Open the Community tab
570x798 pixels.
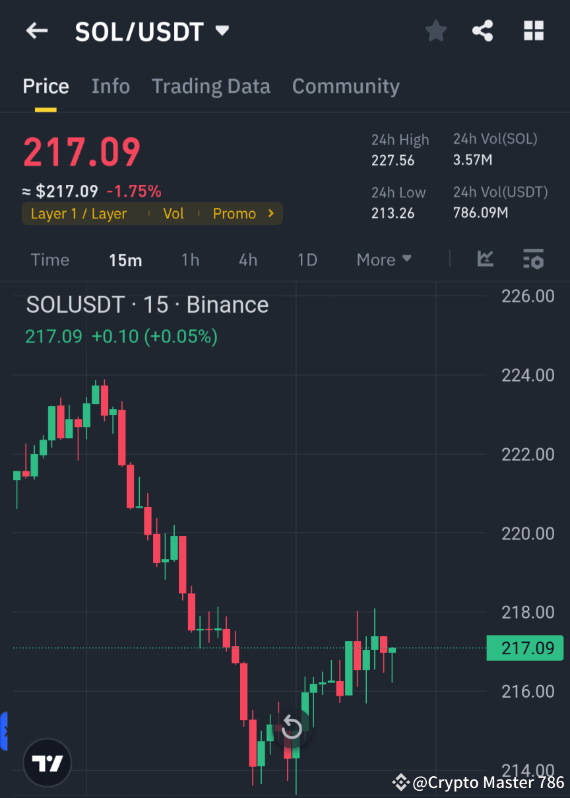click(346, 86)
